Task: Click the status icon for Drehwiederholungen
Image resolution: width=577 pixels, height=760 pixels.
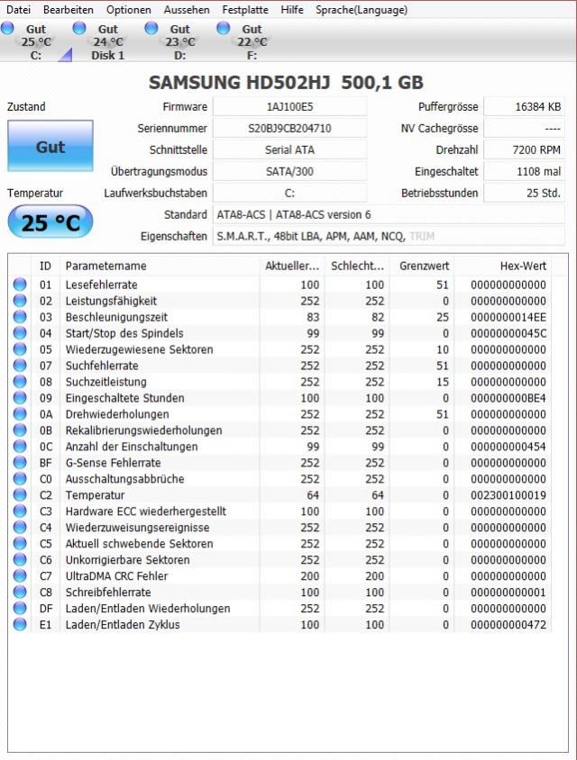Action: [20, 414]
